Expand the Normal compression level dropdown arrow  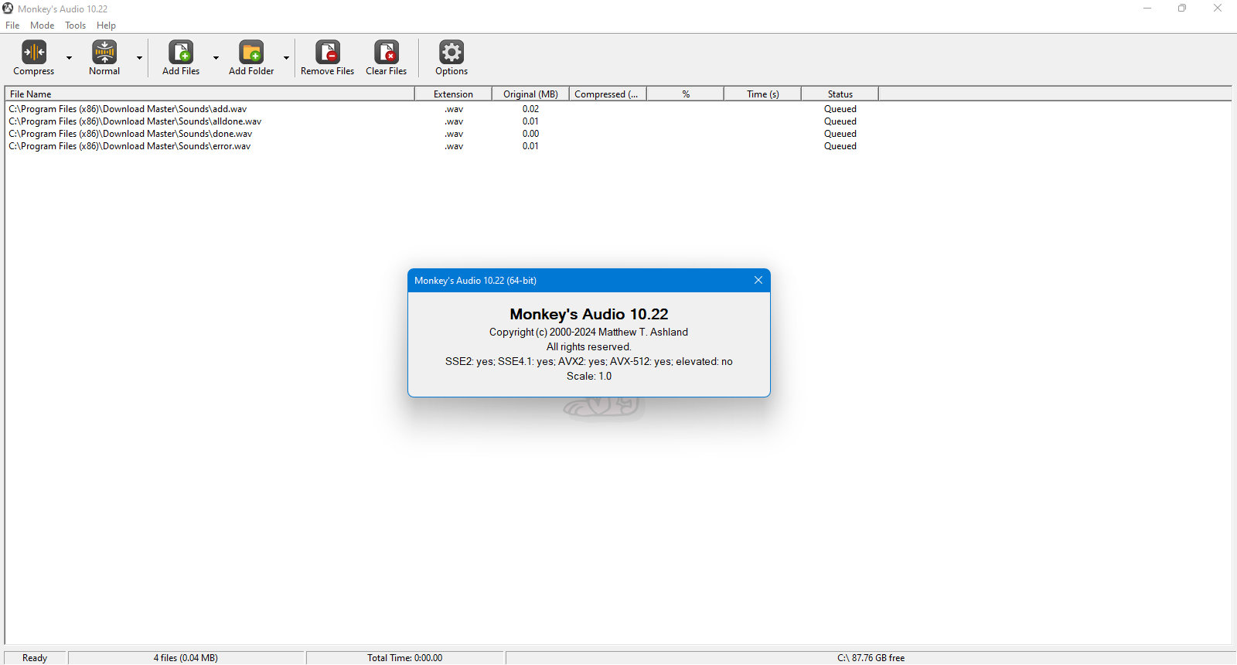click(139, 58)
